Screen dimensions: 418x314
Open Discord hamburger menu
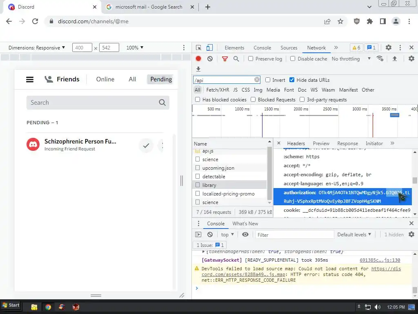pyautogui.click(x=30, y=79)
